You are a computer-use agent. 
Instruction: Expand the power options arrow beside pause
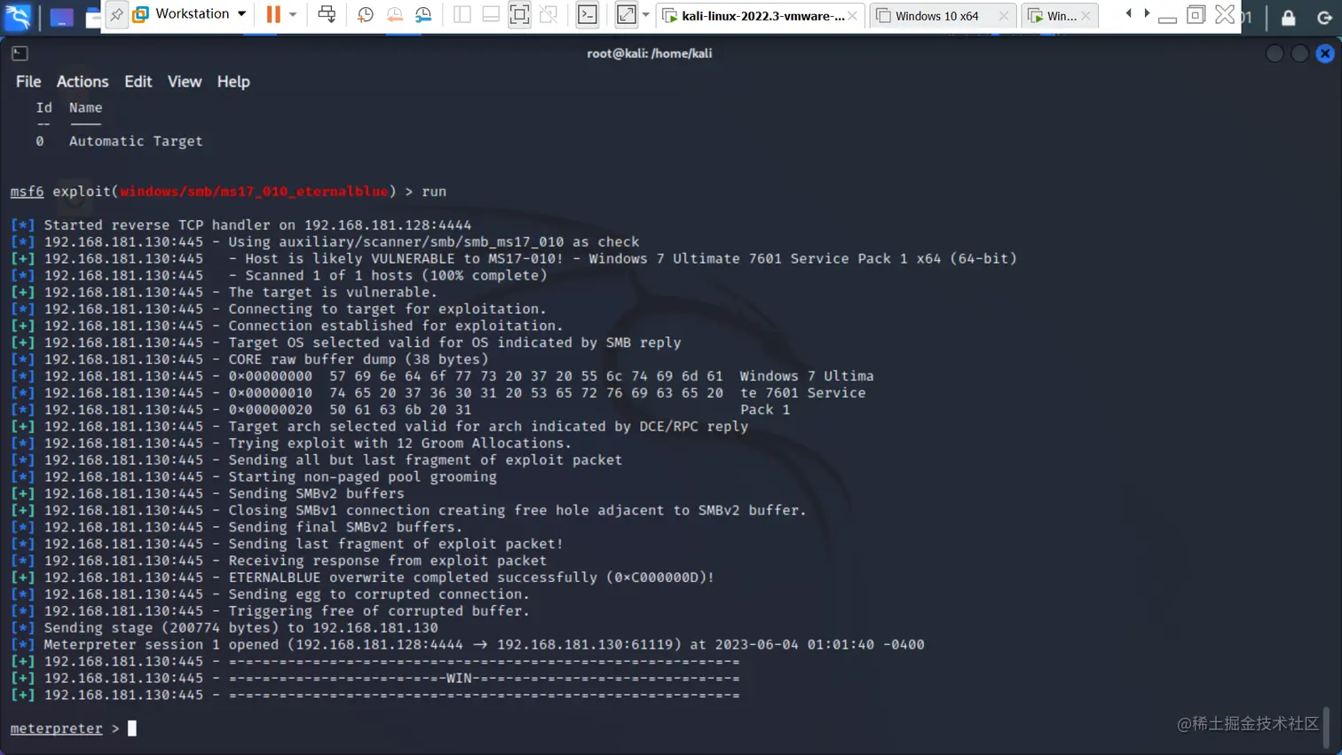click(293, 14)
